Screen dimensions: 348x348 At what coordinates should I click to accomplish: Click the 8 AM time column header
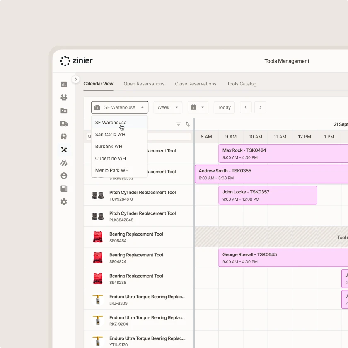click(206, 137)
